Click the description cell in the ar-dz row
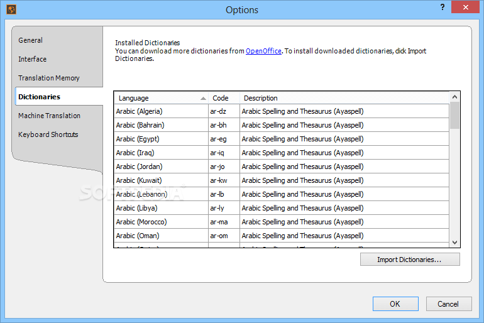Image resolution: width=484 pixels, height=323 pixels. [344, 111]
